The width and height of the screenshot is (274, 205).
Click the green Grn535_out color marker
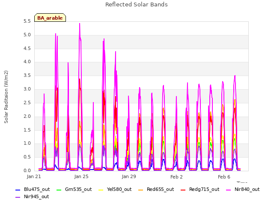pyautogui.click(x=59, y=190)
